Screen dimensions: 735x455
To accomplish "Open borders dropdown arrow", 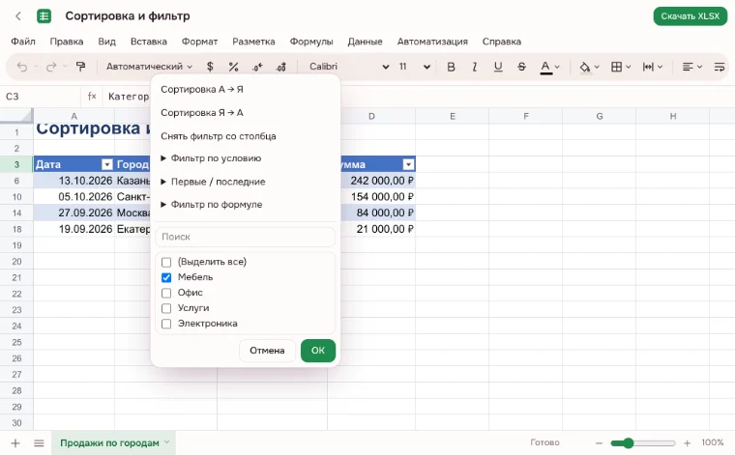I will point(628,67).
